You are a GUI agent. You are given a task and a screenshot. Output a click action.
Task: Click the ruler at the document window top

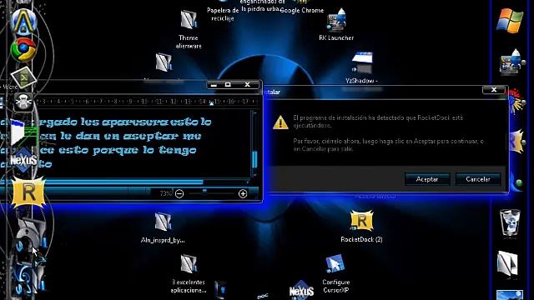[x=147, y=102]
